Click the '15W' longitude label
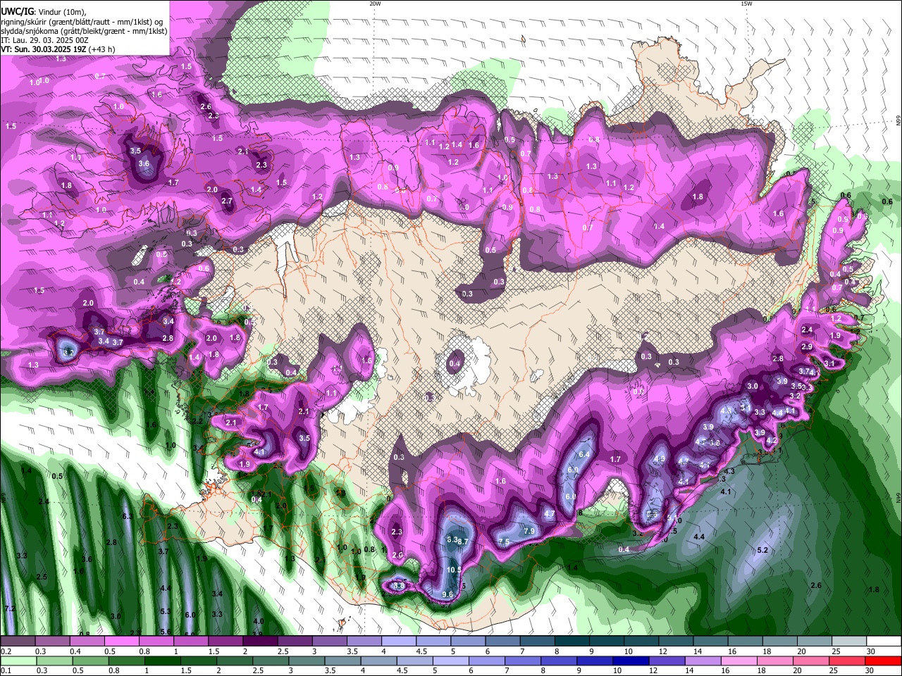The height and width of the screenshot is (676, 902). [746, 4]
